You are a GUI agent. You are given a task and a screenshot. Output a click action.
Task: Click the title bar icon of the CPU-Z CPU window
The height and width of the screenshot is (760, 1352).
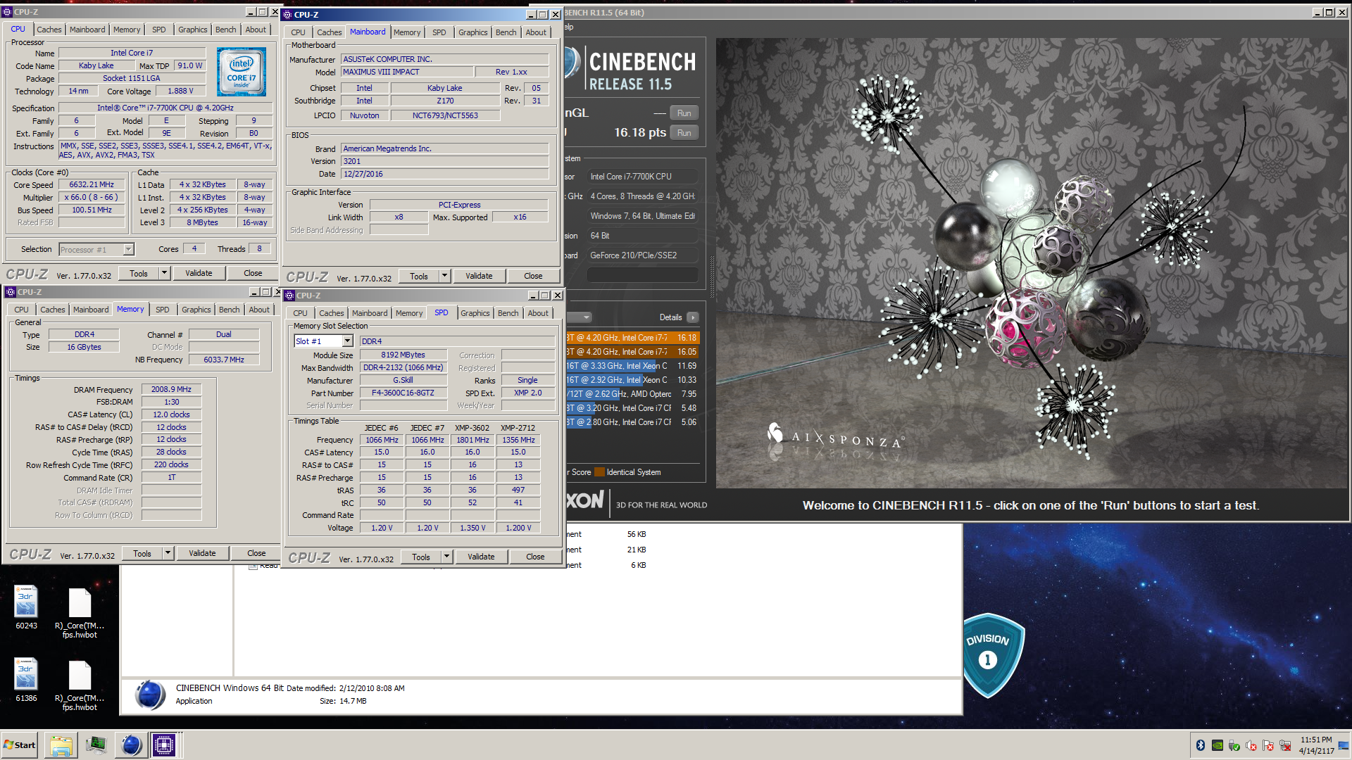[x=8, y=12]
